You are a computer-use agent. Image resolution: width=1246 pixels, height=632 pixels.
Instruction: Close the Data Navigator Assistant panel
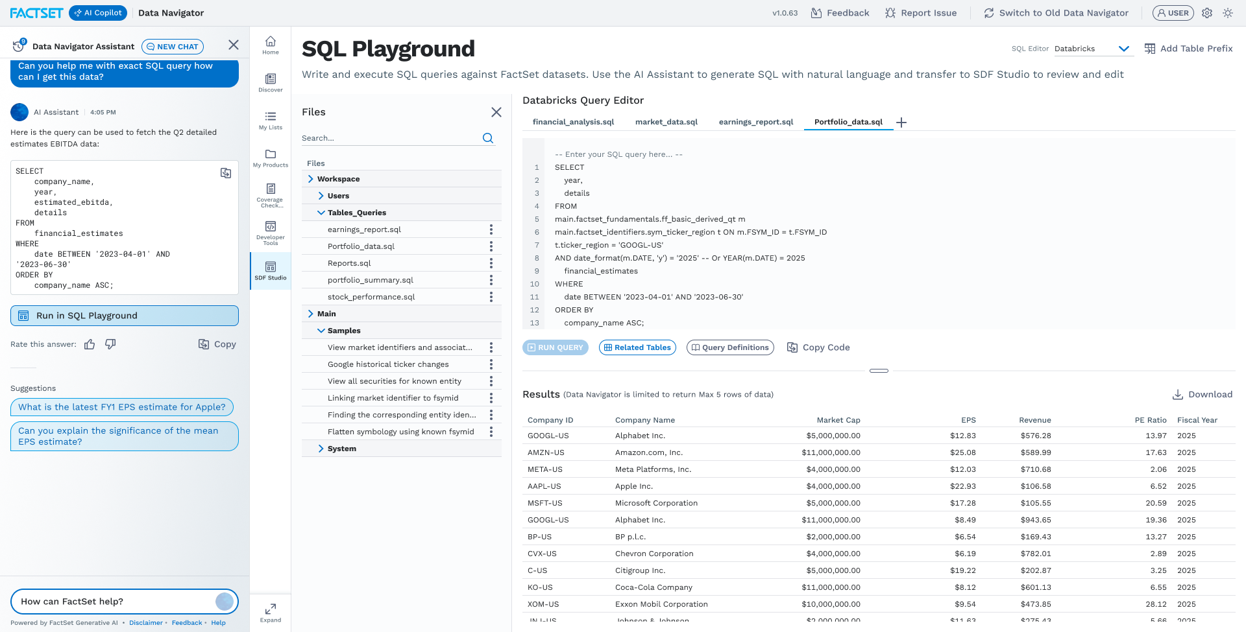click(234, 45)
